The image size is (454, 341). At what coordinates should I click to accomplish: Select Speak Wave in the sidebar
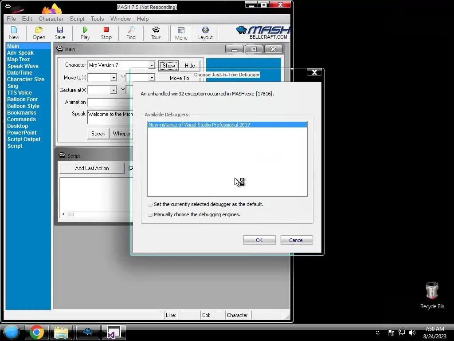[x=23, y=66]
